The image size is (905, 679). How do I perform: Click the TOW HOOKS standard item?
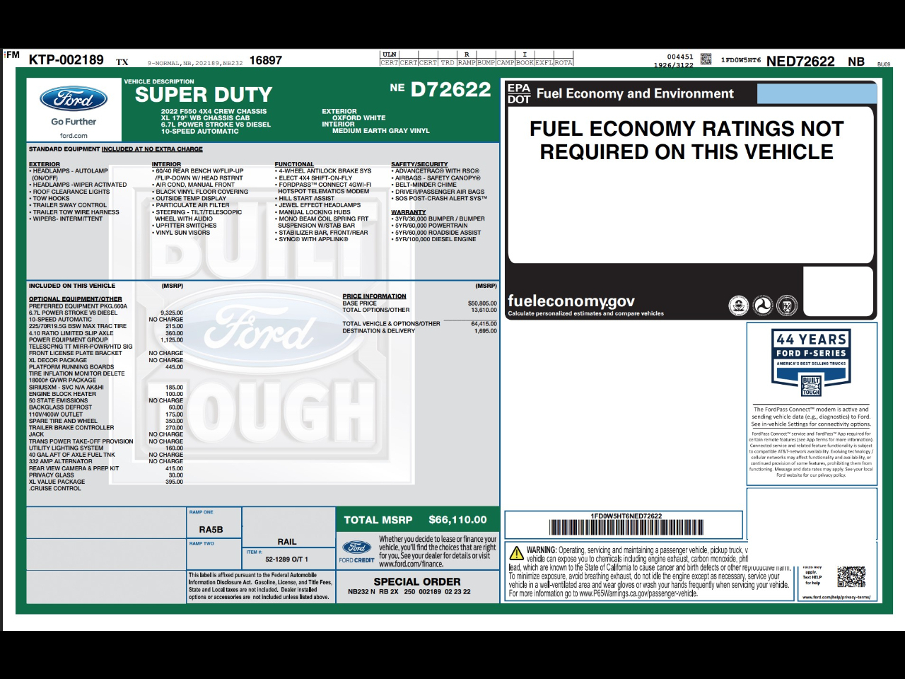pos(50,199)
